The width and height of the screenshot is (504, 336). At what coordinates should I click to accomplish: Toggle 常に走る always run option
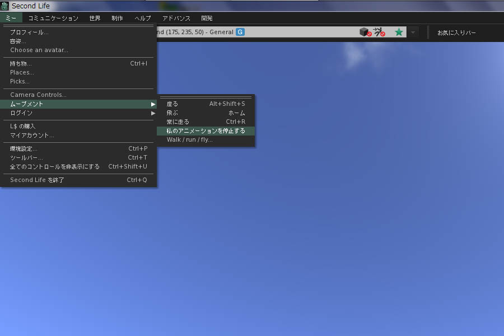coord(206,122)
